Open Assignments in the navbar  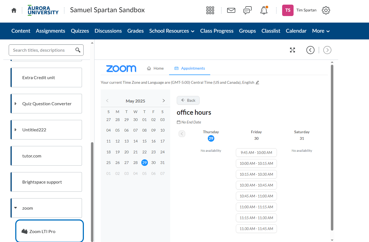coord(50,31)
